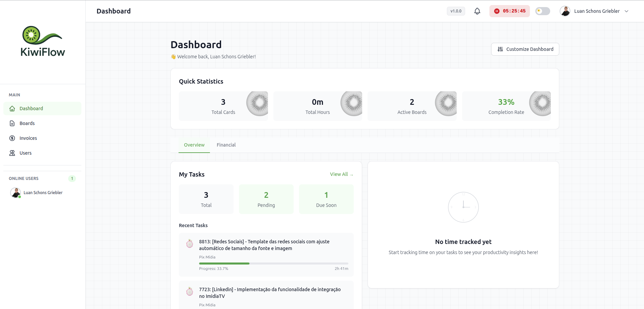Select the Overview tab

pyautogui.click(x=194, y=145)
